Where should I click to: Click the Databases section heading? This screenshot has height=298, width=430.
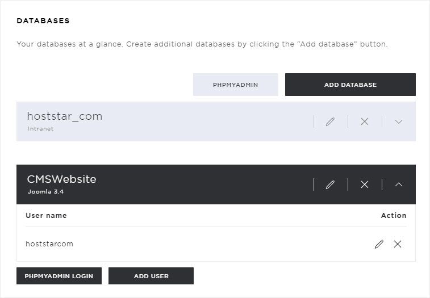coord(43,21)
